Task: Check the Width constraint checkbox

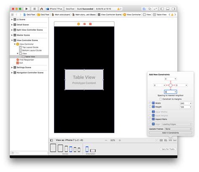Action: pos(150,103)
